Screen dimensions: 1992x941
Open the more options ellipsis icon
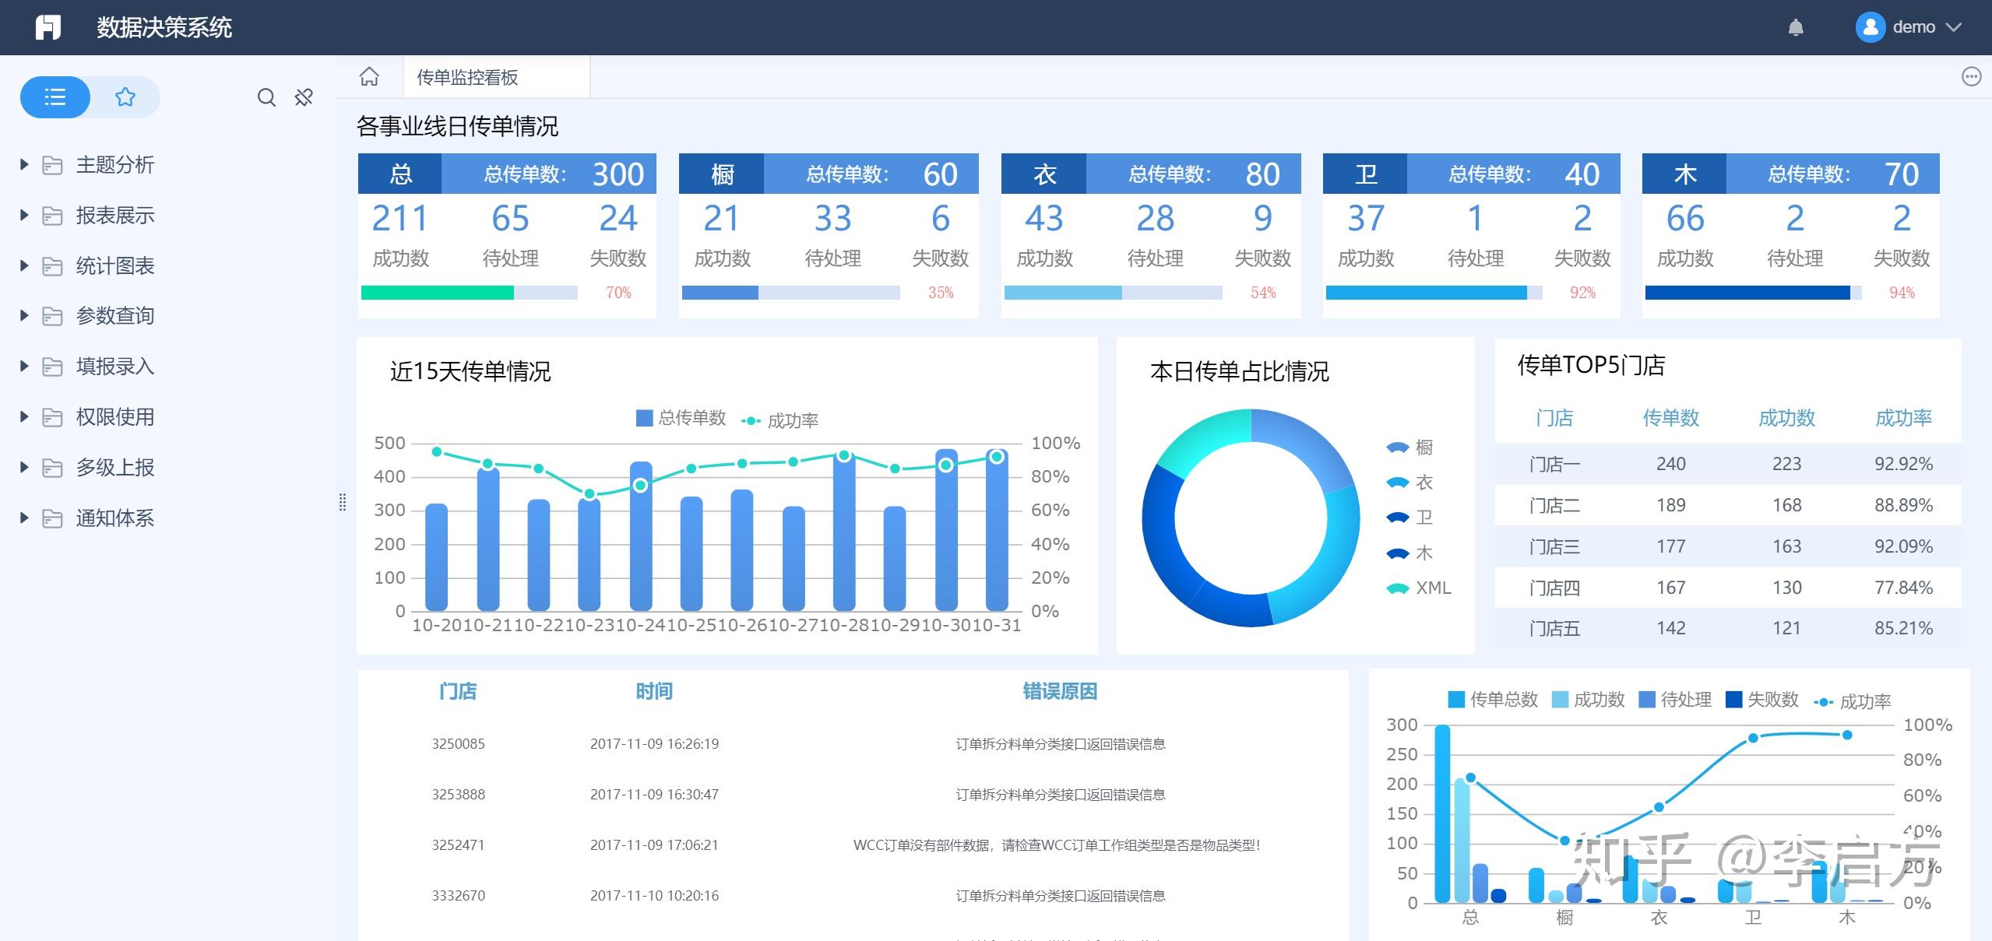click(1971, 76)
